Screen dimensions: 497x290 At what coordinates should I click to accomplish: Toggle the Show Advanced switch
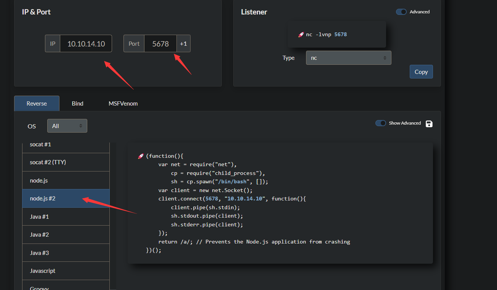coord(381,123)
